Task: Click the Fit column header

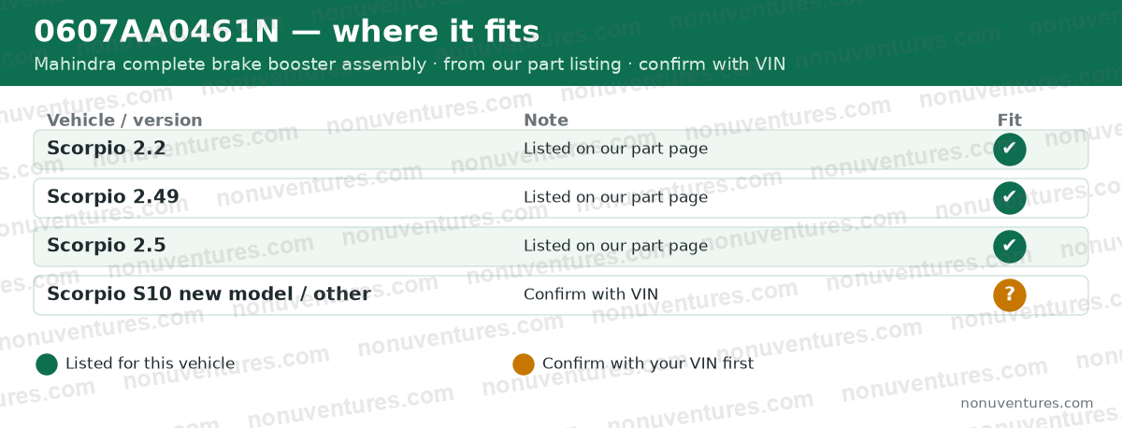Action: pyautogui.click(x=1010, y=120)
